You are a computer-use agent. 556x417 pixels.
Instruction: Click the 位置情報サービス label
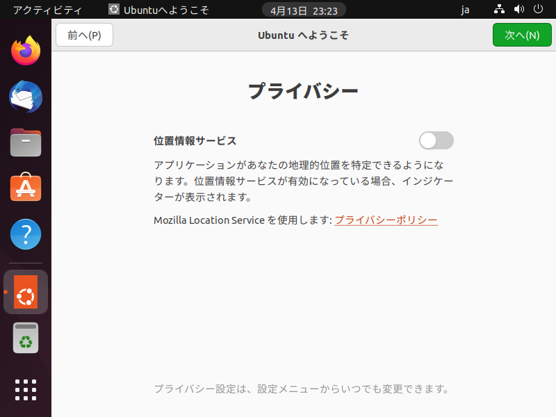point(195,141)
